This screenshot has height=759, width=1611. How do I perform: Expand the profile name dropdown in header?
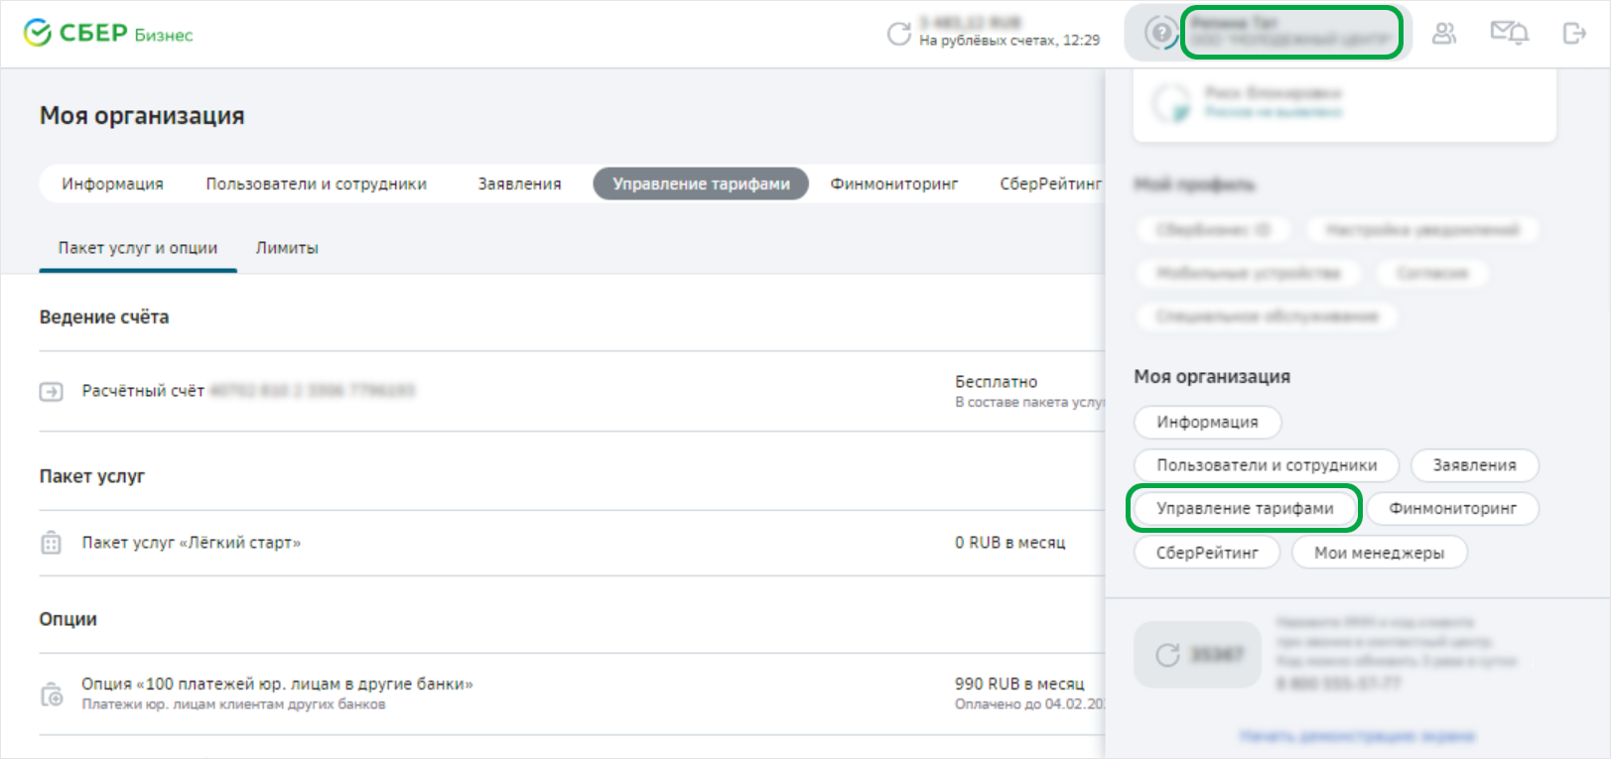tap(1290, 33)
